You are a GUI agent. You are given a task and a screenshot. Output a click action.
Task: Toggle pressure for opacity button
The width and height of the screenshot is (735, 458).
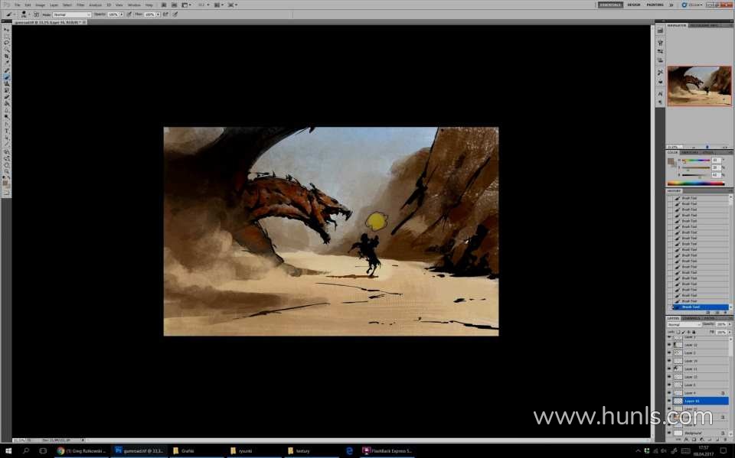[x=129, y=15]
